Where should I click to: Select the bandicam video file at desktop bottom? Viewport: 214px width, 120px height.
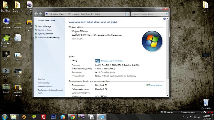click(x=18, y=90)
